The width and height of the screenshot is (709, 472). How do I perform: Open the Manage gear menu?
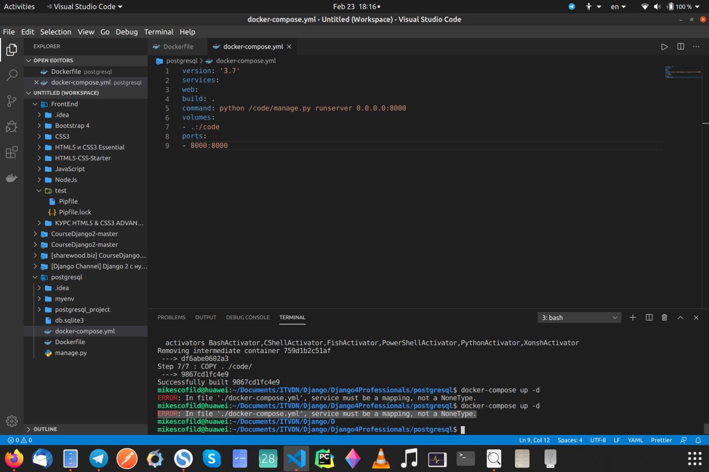pyautogui.click(x=12, y=421)
